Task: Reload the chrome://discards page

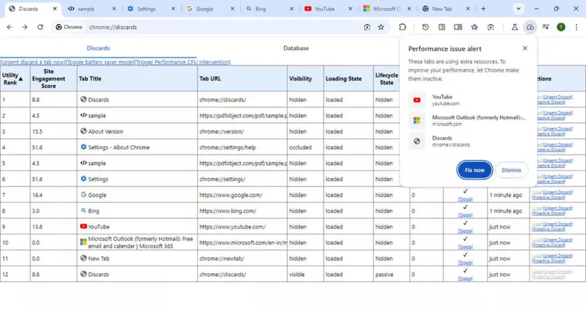Action: click(41, 27)
